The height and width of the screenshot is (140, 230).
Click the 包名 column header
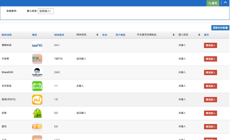coord(104,35)
